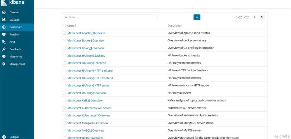Viewport: 291px width, 139px height.
Task: Check the Kubernetes API server checkbox
Action: click(x=64, y=108)
